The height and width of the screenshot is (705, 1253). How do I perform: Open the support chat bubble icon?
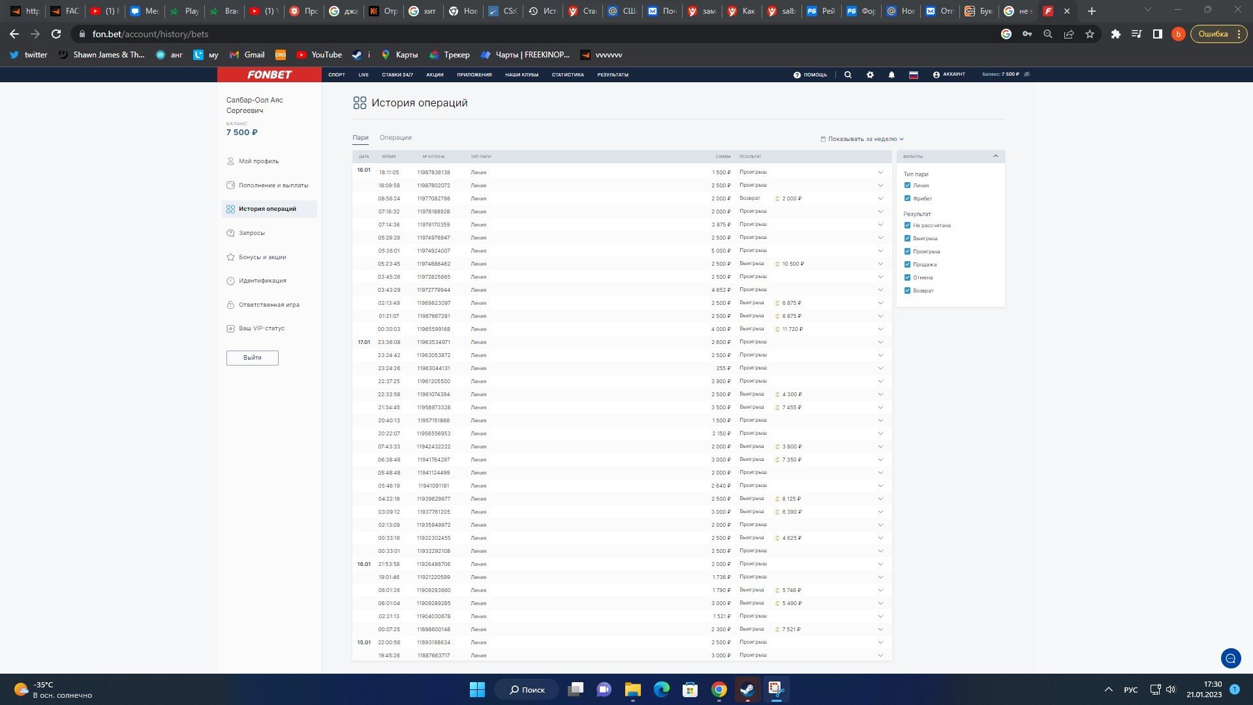click(x=1231, y=658)
